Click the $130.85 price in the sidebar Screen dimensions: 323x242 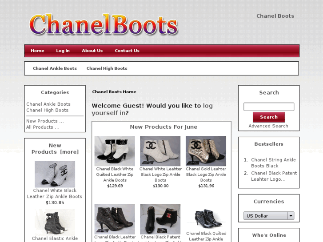(x=55, y=202)
